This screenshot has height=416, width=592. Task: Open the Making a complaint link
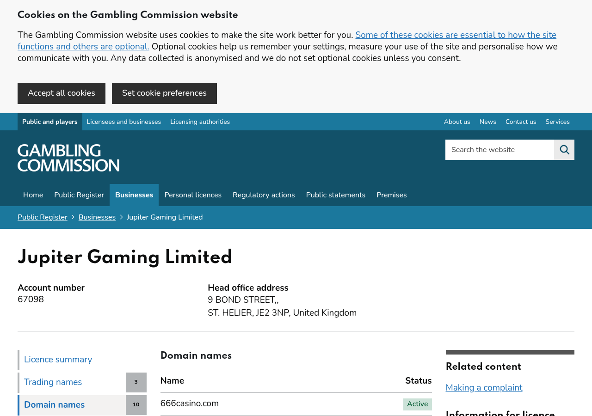[484, 388]
